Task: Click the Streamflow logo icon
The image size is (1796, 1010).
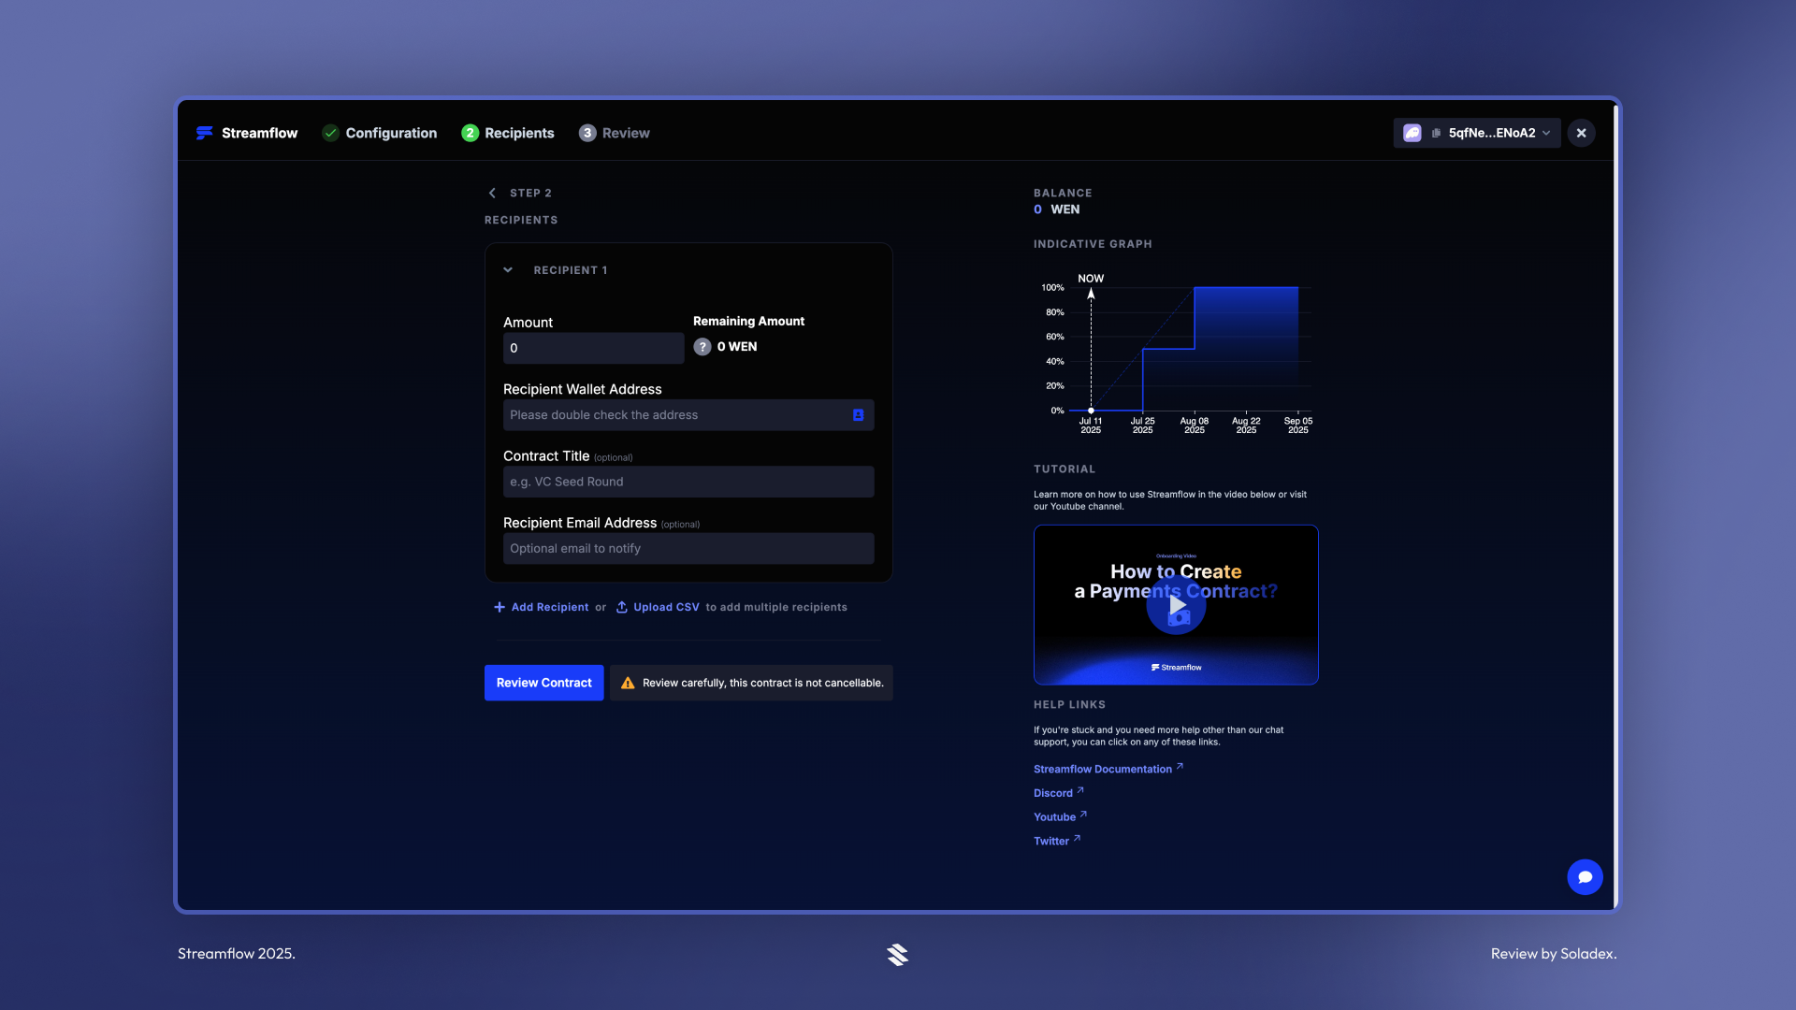Action: coord(204,133)
